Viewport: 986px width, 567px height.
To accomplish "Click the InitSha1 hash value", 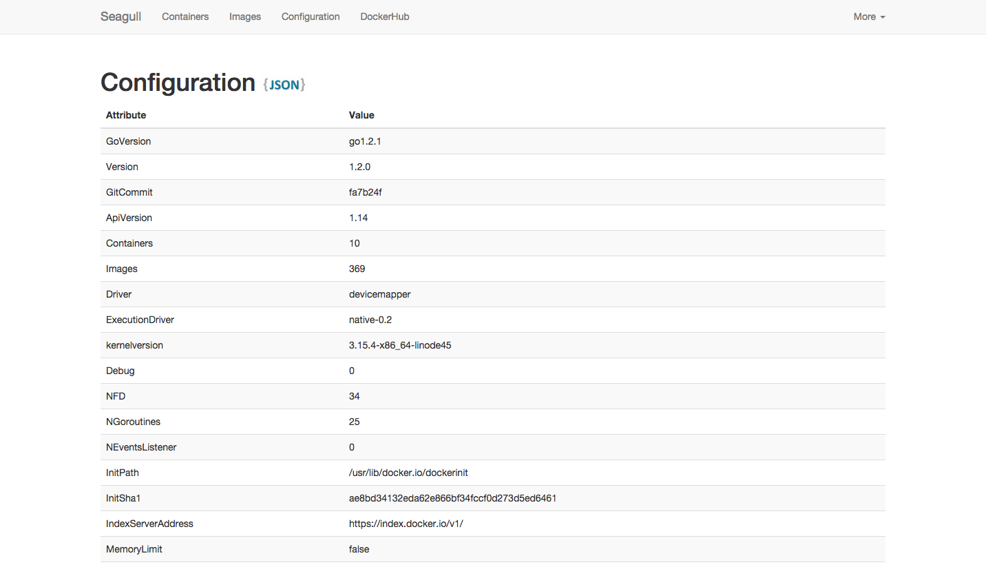I will [452, 498].
